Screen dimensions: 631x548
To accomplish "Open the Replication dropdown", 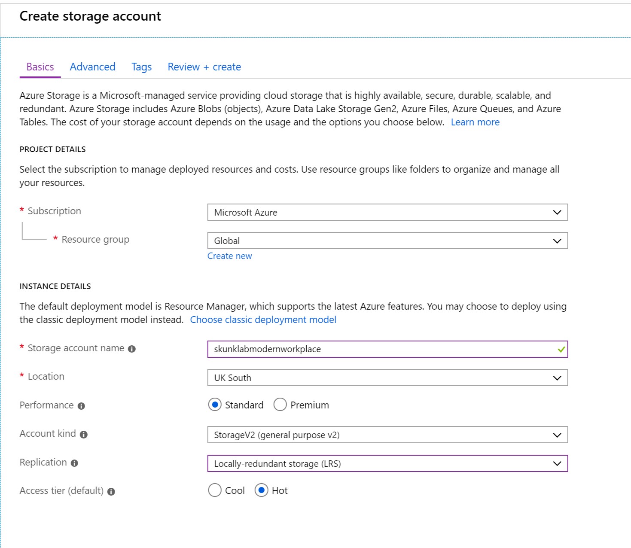I will [x=387, y=463].
